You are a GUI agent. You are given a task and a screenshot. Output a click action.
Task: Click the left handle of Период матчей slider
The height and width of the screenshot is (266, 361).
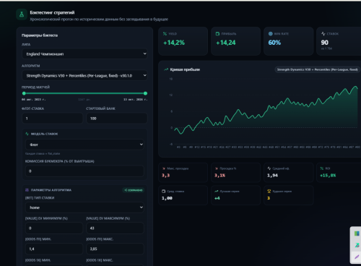[24, 93]
